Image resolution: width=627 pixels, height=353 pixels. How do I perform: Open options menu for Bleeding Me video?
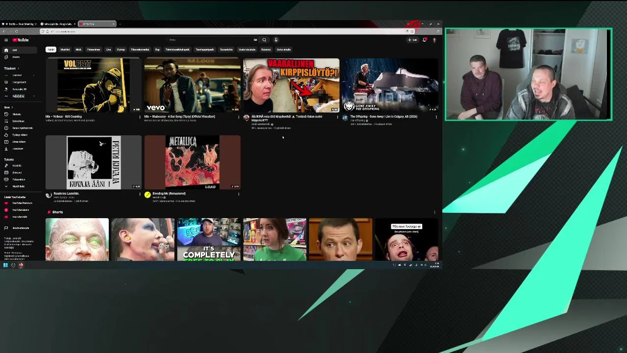[239, 194]
